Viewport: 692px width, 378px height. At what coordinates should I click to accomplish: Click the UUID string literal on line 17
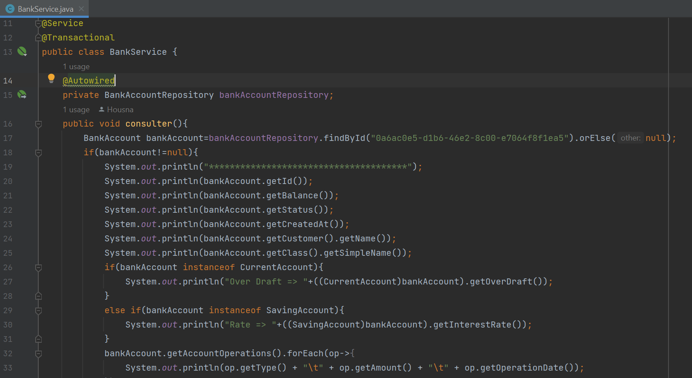pos(470,138)
